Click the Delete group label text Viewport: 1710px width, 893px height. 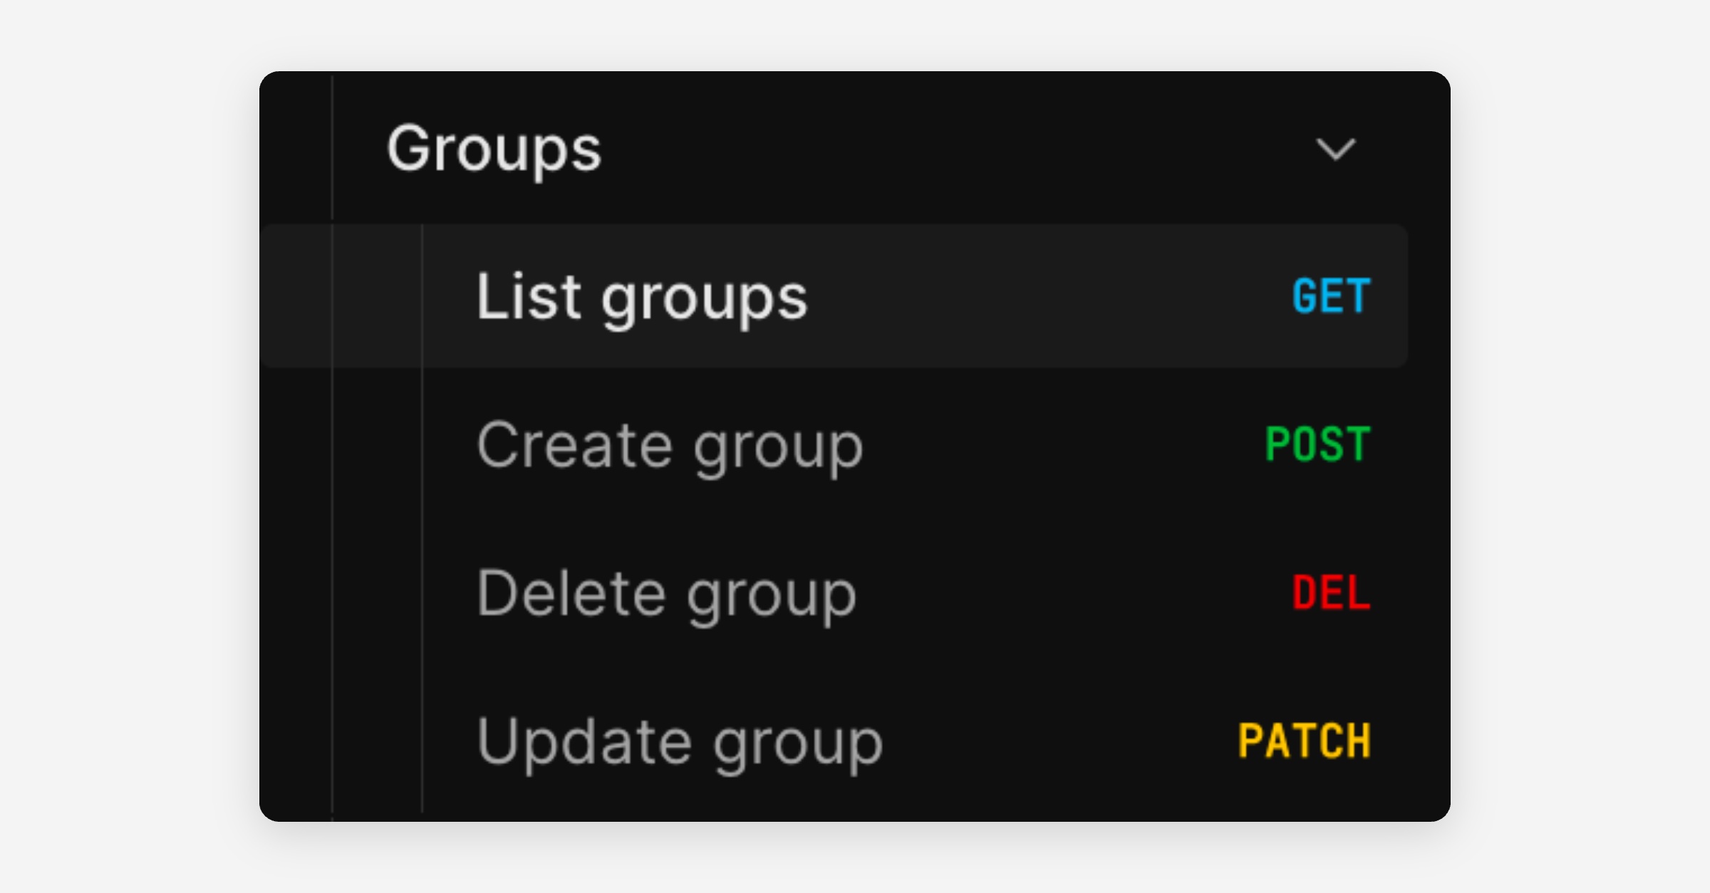(x=666, y=595)
